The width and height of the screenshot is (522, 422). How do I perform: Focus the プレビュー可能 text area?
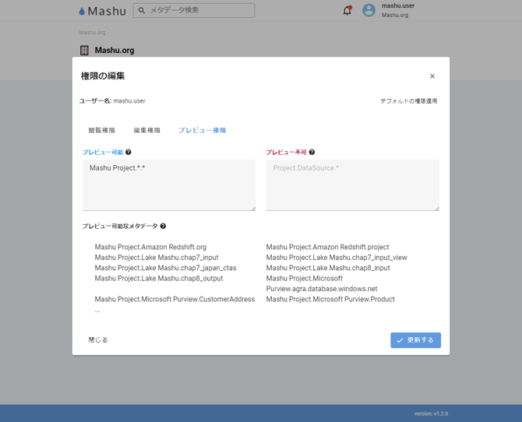click(x=168, y=185)
